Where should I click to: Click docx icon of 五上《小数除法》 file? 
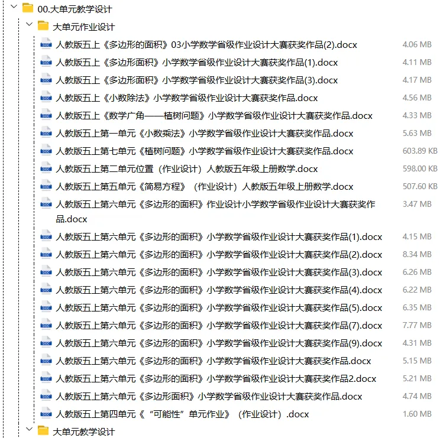tap(46, 97)
